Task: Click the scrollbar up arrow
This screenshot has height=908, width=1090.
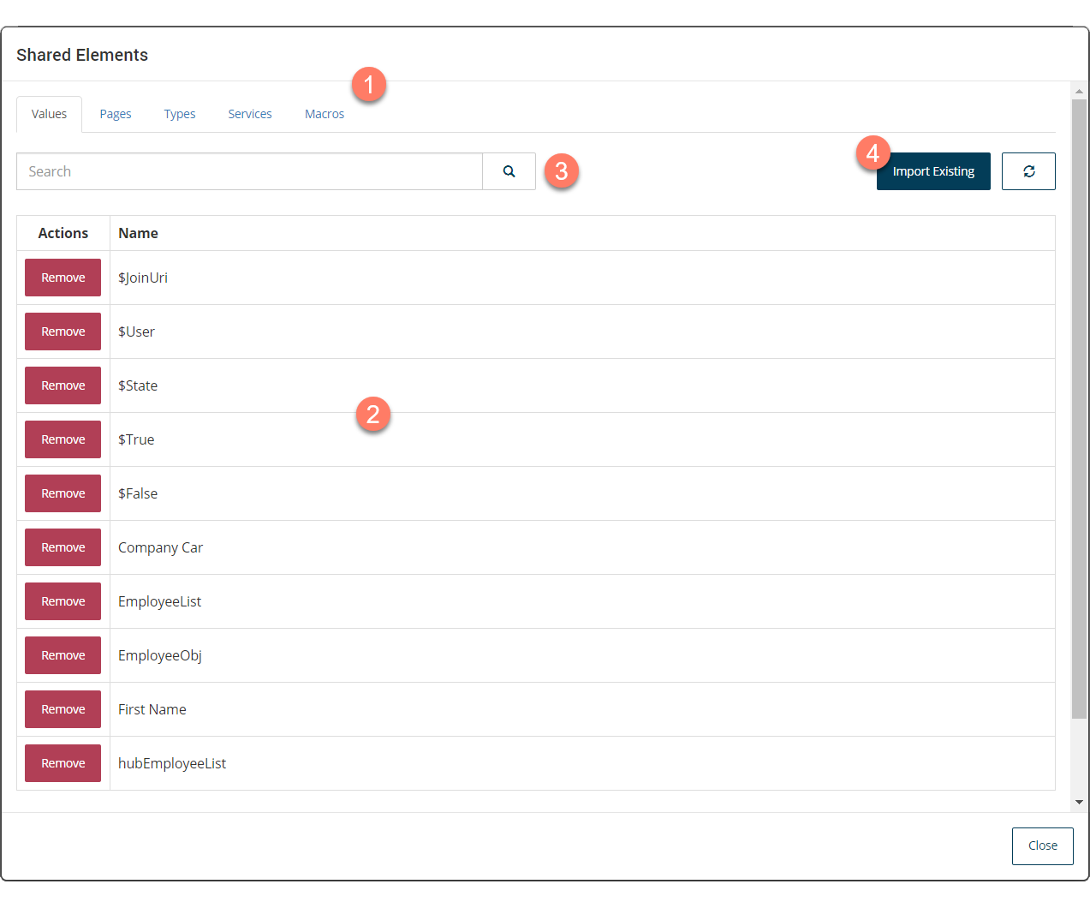Action: point(1079,91)
